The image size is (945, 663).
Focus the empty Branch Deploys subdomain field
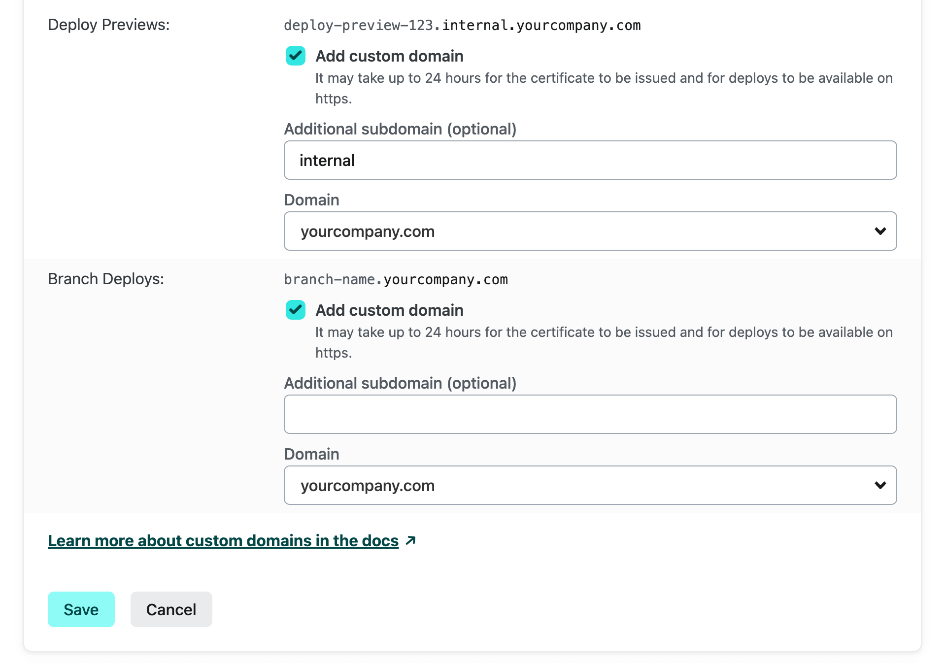click(589, 414)
